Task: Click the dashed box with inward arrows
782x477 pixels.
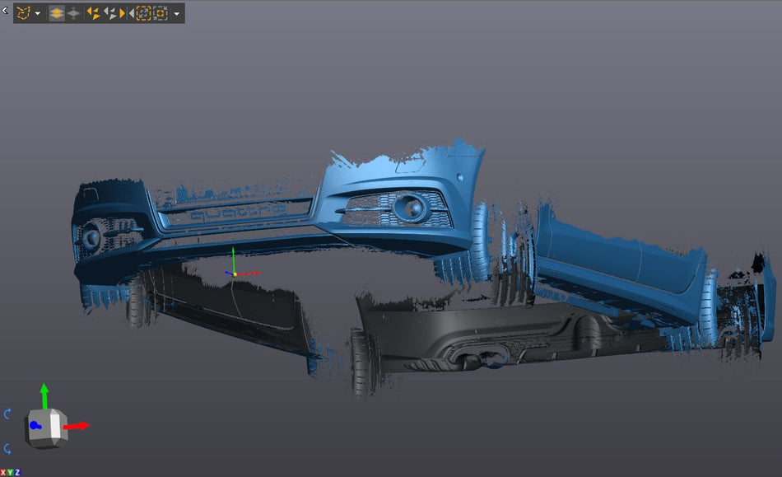Action: [161, 13]
